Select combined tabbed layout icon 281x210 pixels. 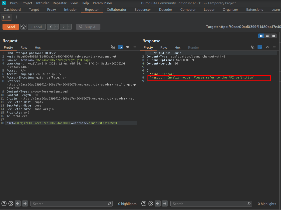pos(274,36)
